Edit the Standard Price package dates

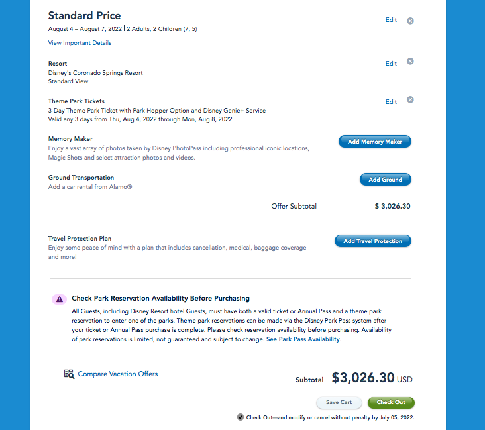391,20
